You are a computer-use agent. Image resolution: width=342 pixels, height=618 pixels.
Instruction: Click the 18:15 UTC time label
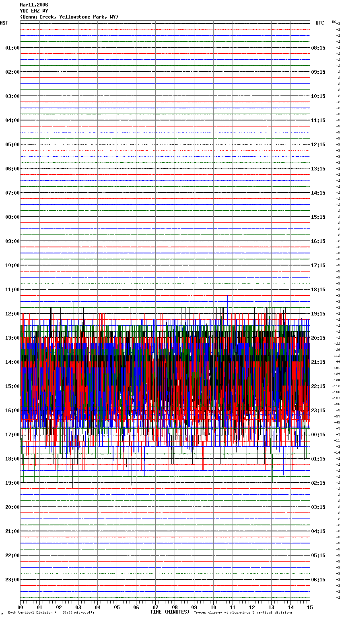tap(318, 290)
